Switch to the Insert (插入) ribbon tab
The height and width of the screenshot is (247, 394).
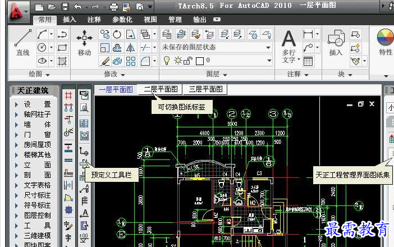pyautogui.click(x=70, y=20)
